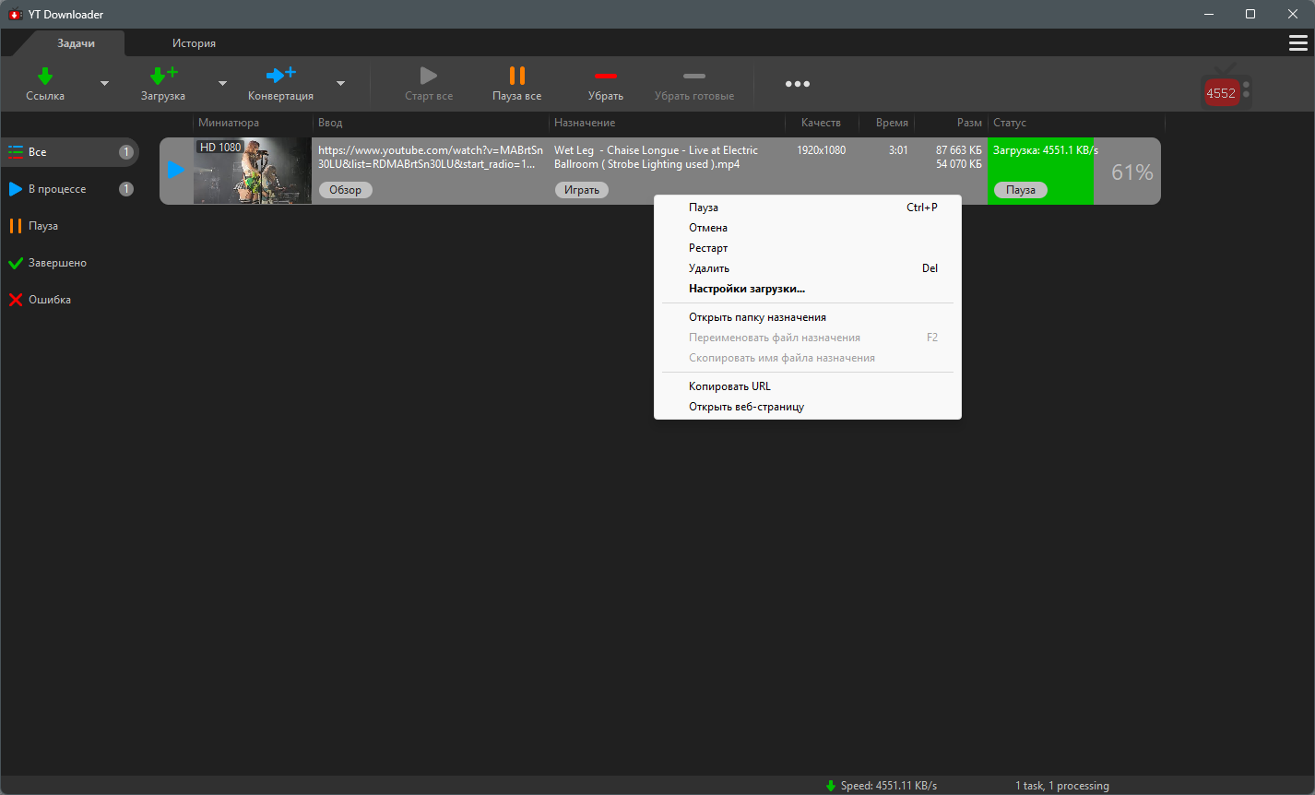Expand the Конвертация dropdown arrow
The height and width of the screenshot is (795, 1315).
coord(340,84)
